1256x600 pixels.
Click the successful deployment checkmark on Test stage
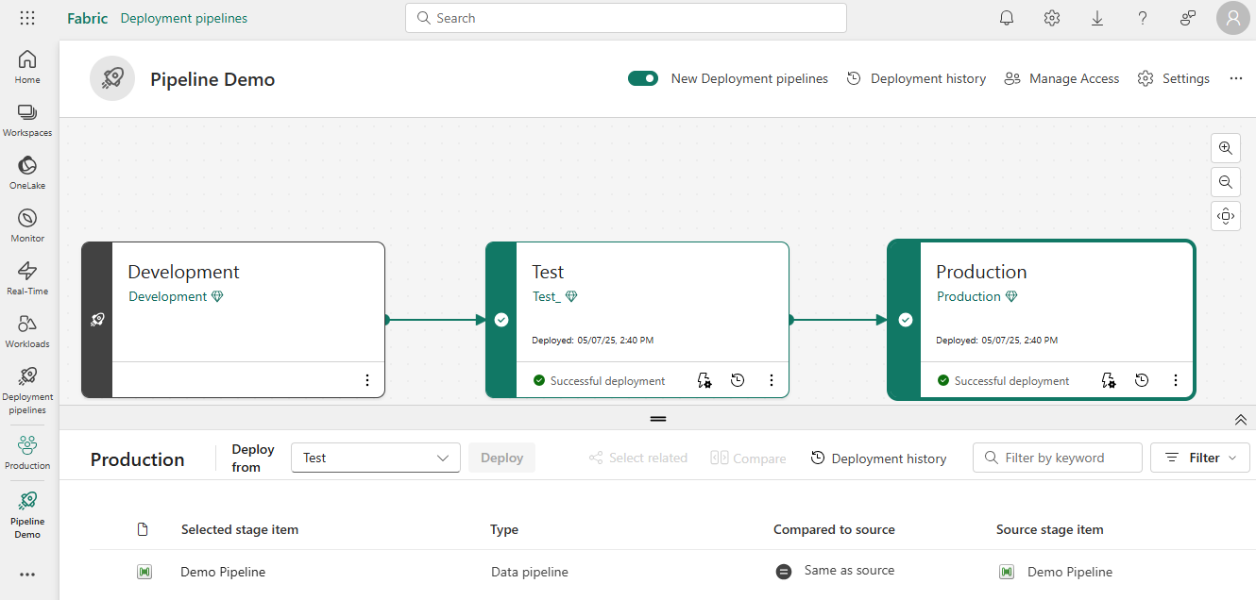(x=538, y=380)
